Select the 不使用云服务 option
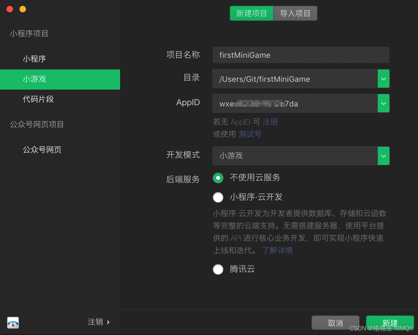Image resolution: width=418 pixels, height=335 pixels. pos(218,178)
